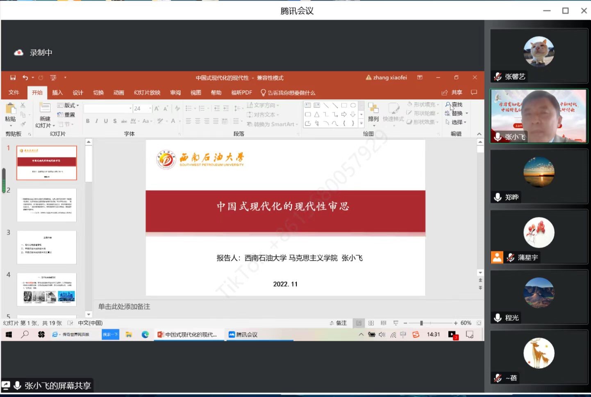This screenshot has height=397, width=591.
Task: Collapse the ribbon with the chevron arrow
Action: [479, 134]
